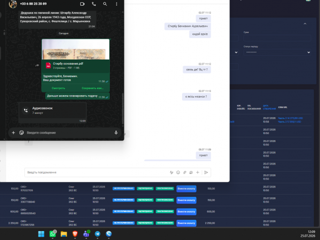Open emoji picker in the Ukrainian chat input
320x240 pixels.
coord(178,172)
